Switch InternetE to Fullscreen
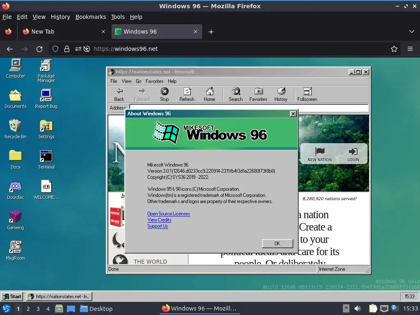Screen dimensions: 420x315 click(307, 95)
